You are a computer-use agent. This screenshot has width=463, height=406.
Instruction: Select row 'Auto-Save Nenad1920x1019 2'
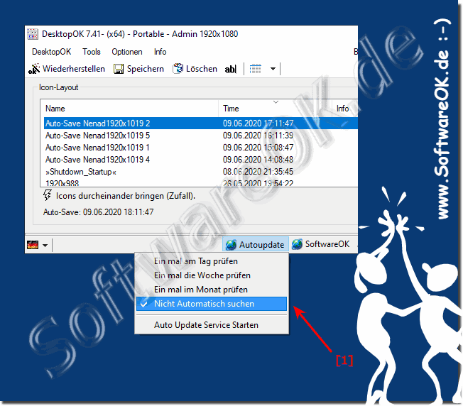click(x=201, y=123)
